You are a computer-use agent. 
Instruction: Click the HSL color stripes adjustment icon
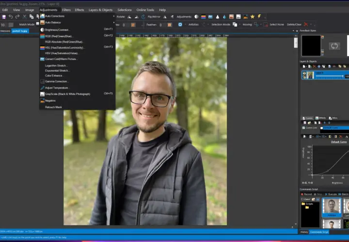tap(203, 16)
